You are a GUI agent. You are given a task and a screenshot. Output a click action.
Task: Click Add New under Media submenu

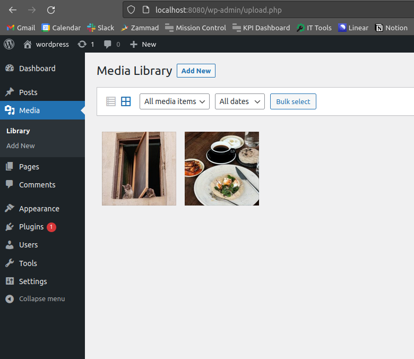[x=21, y=146]
